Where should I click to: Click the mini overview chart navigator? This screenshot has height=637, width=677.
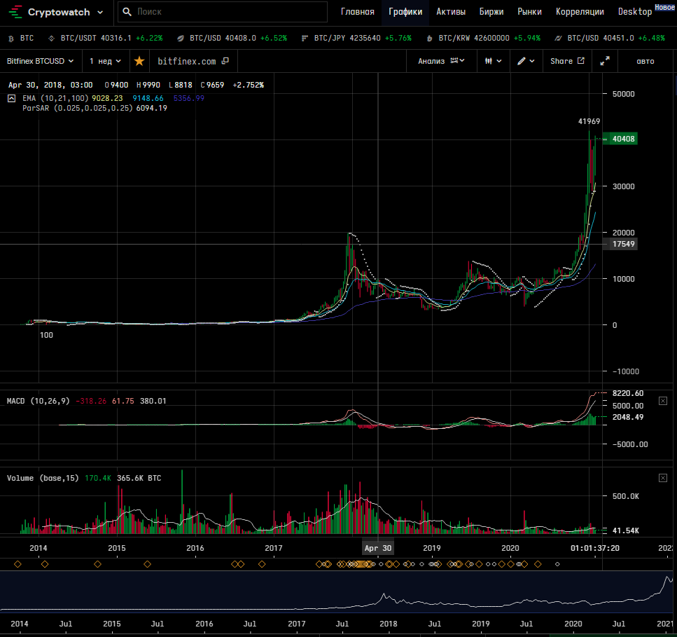pyautogui.click(x=336, y=591)
